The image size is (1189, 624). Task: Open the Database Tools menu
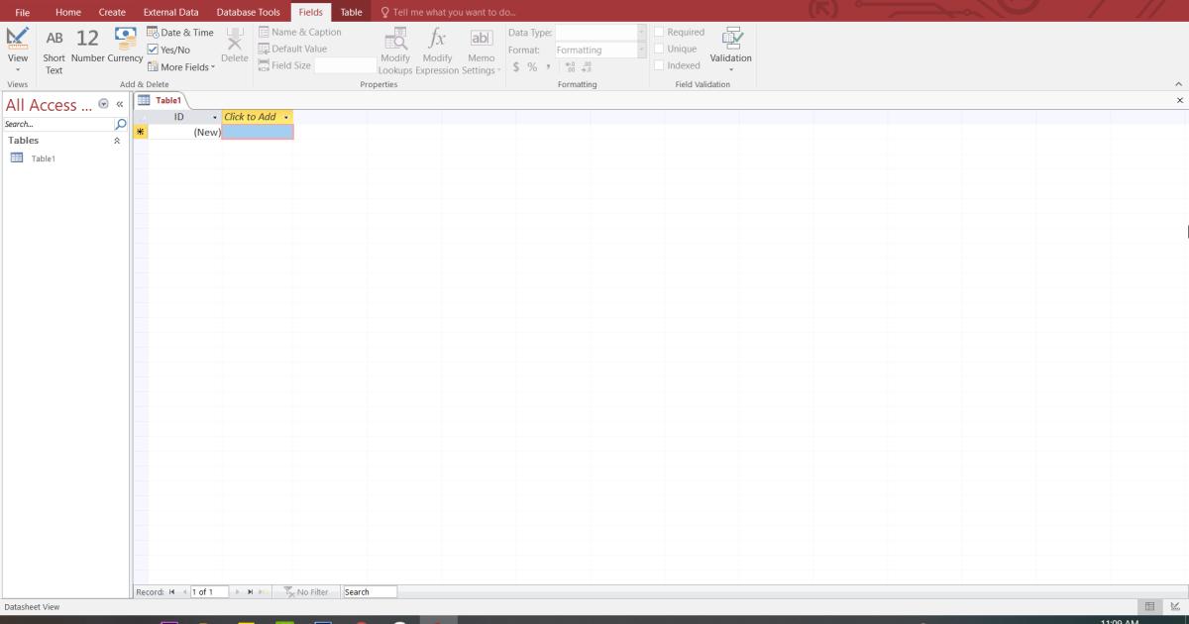(247, 12)
